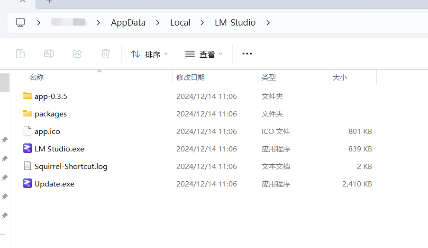
Task: Select the app-0.3.5 folder icon
Action: [27, 96]
